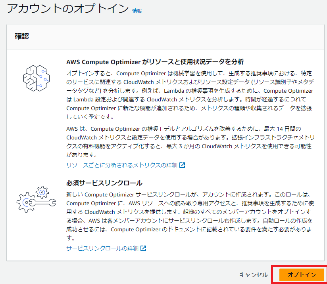The width and height of the screenshot is (327, 284).
Task: Click external-link icon after サービスリンクロールの詳細
Action: point(143,248)
